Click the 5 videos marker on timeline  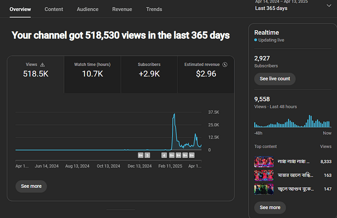coord(147,155)
